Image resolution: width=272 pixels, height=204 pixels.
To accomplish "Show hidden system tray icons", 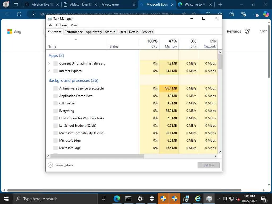I will click(219, 199).
